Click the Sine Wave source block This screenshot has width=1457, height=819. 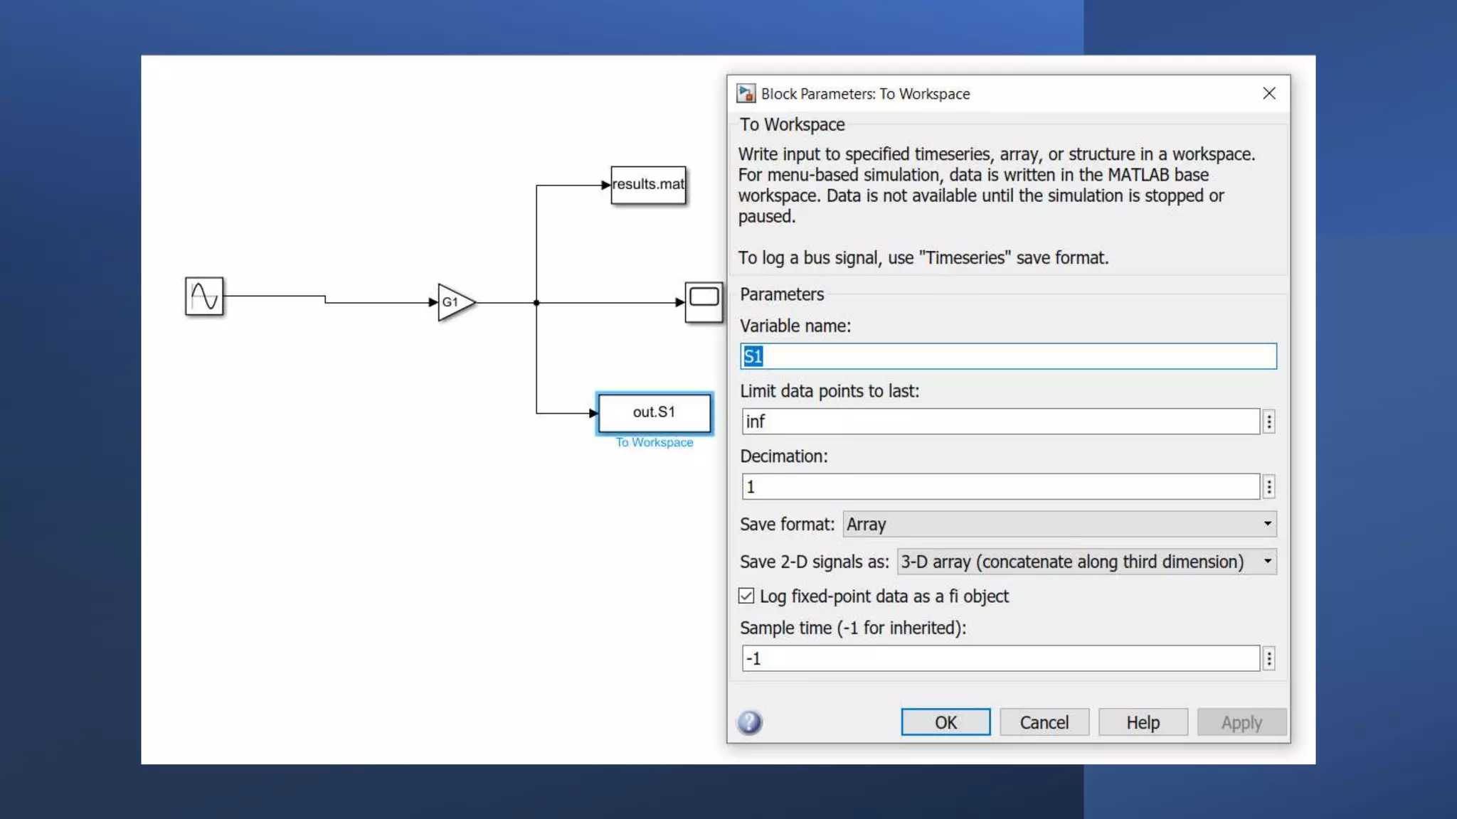pos(204,296)
